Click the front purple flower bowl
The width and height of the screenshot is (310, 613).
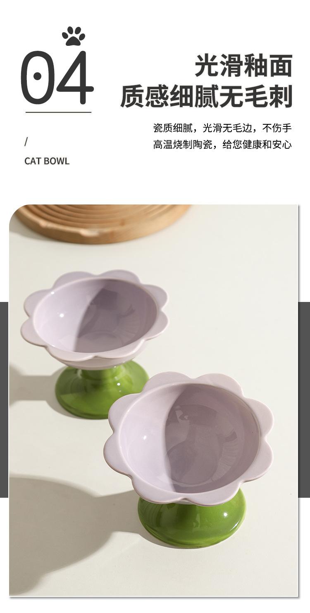tap(189, 438)
